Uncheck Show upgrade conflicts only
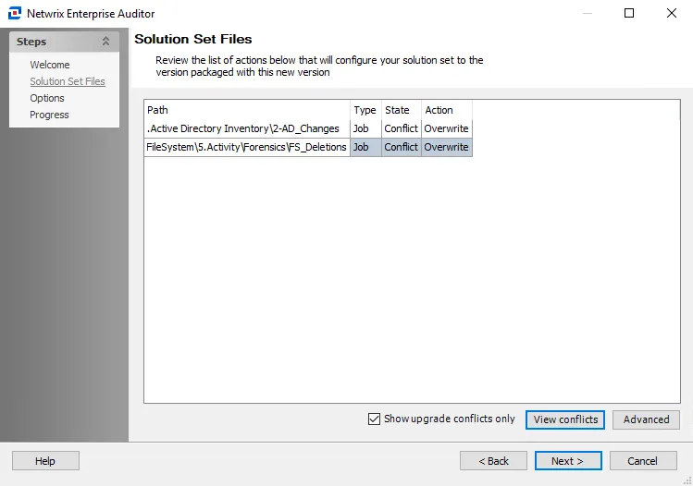This screenshot has width=693, height=486. 374,419
